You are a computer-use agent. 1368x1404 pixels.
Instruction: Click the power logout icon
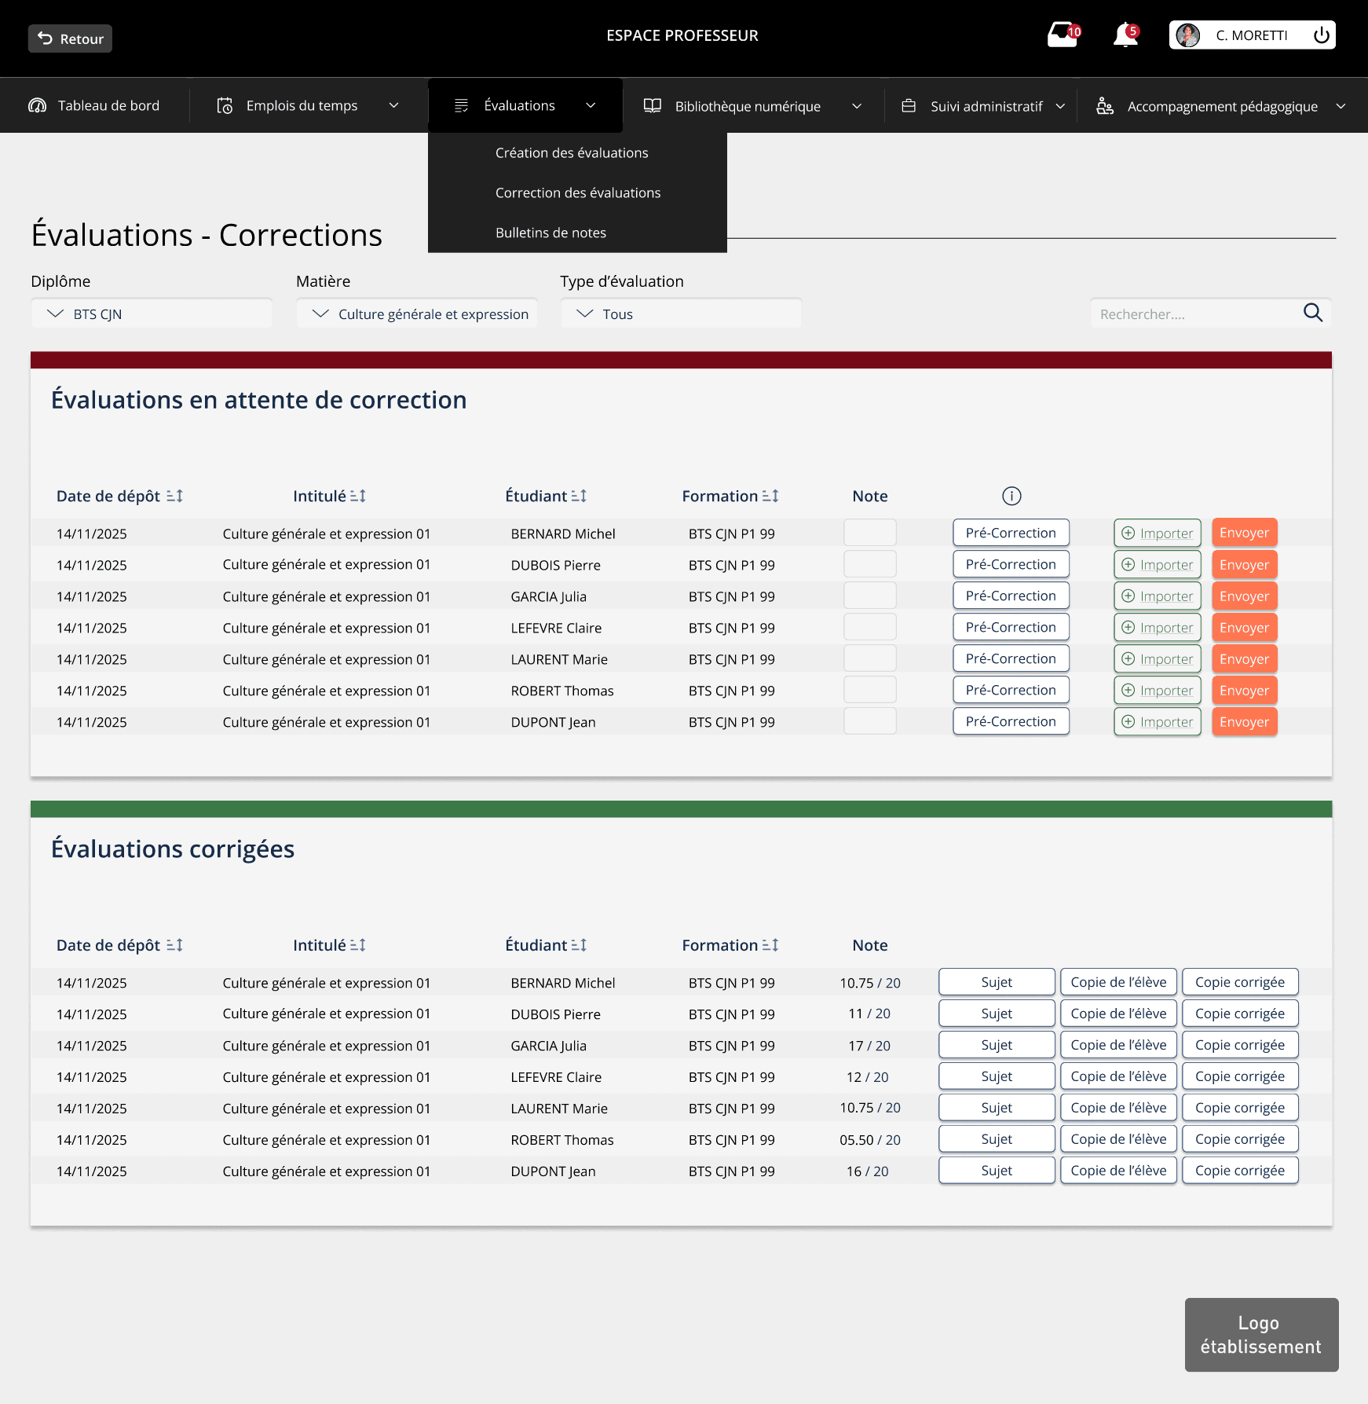[x=1321, y=35]
